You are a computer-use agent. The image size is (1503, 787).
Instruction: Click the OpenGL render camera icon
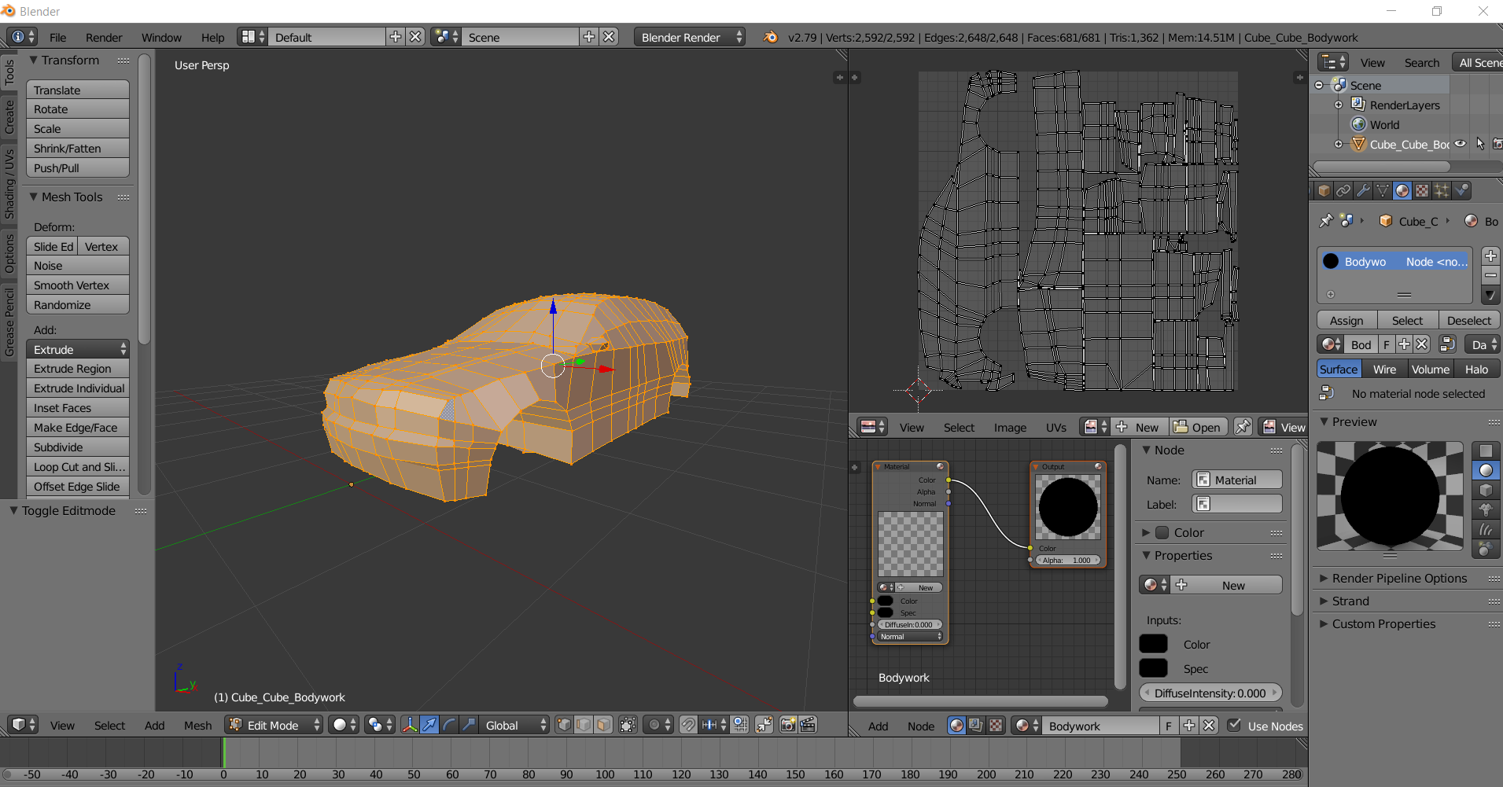point(787,725)
